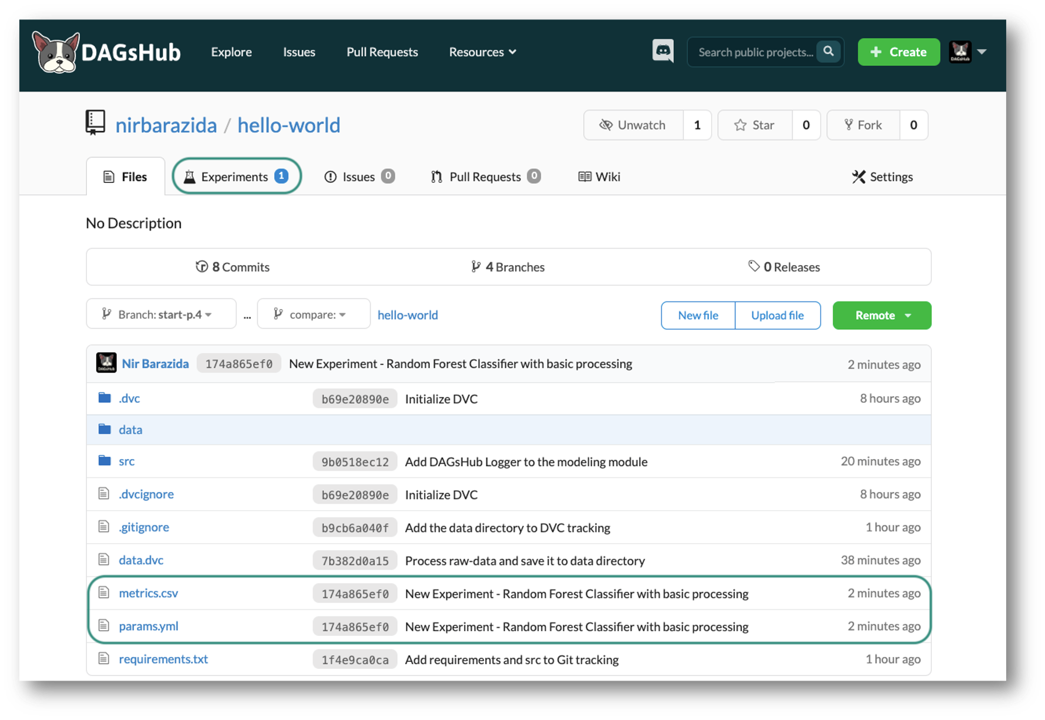Screen dimensions: 1045x720
Task: Star the hello-world repository
Action: coord(754,125)
